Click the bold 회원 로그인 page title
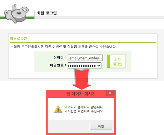 (47, 13)
